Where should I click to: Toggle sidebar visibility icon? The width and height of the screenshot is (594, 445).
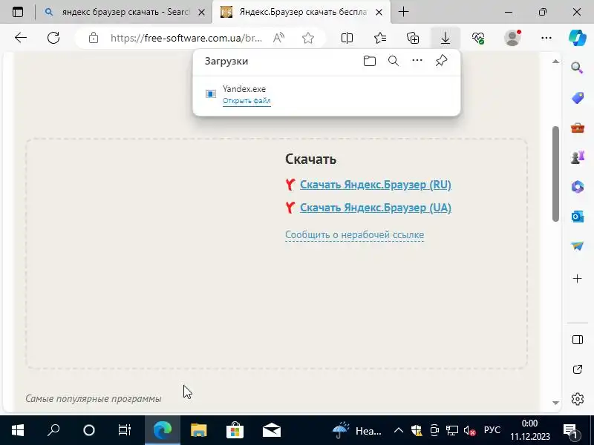pos(578,340)
